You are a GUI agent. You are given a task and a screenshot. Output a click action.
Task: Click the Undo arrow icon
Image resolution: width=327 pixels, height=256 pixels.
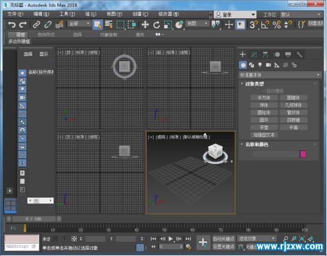[12, 25]
